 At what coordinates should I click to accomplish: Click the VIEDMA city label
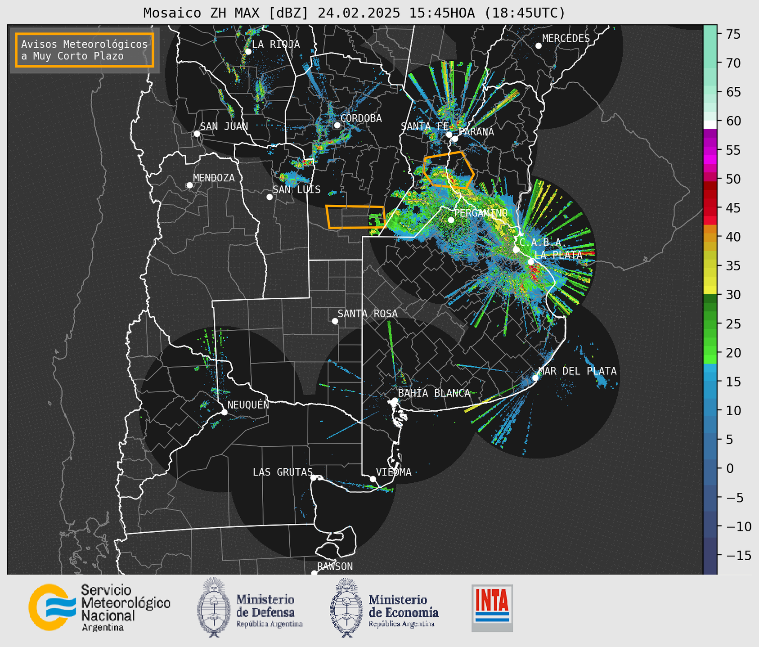394,472
